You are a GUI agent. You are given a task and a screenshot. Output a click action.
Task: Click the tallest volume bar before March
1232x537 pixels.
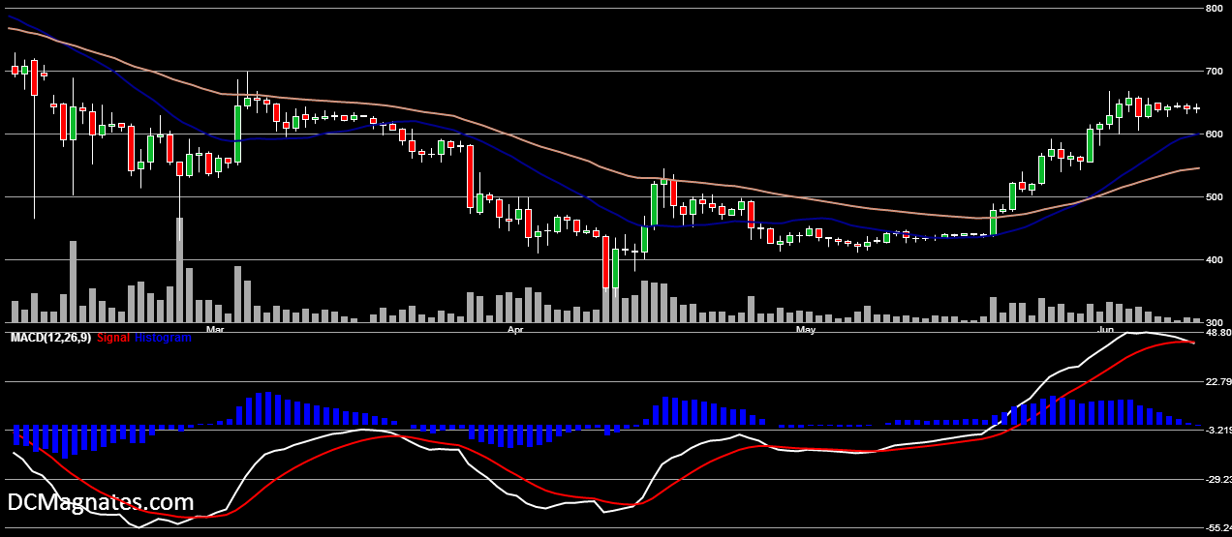(x=179, y=271)
